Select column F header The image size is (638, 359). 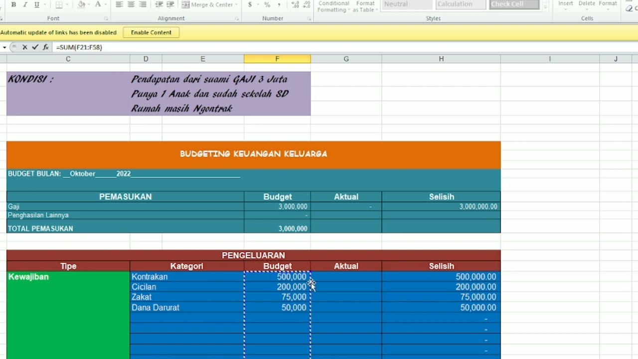pyautogui.click(x=277, y=59)
